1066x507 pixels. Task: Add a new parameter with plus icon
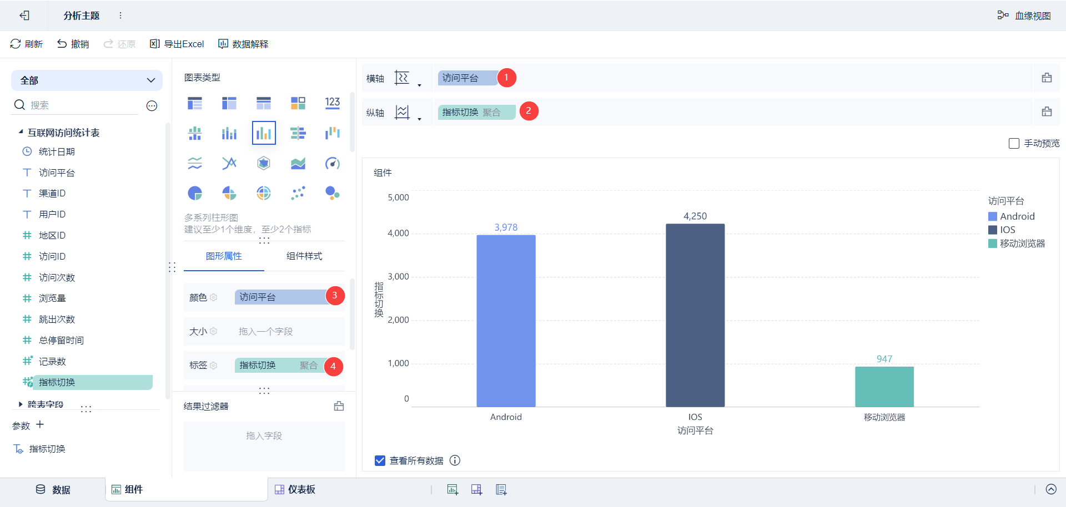coord(40,425)
